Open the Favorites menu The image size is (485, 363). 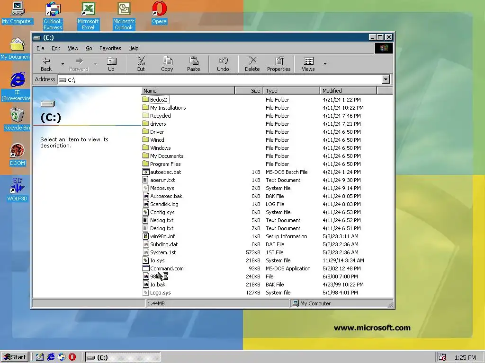[x=110, y=48]
